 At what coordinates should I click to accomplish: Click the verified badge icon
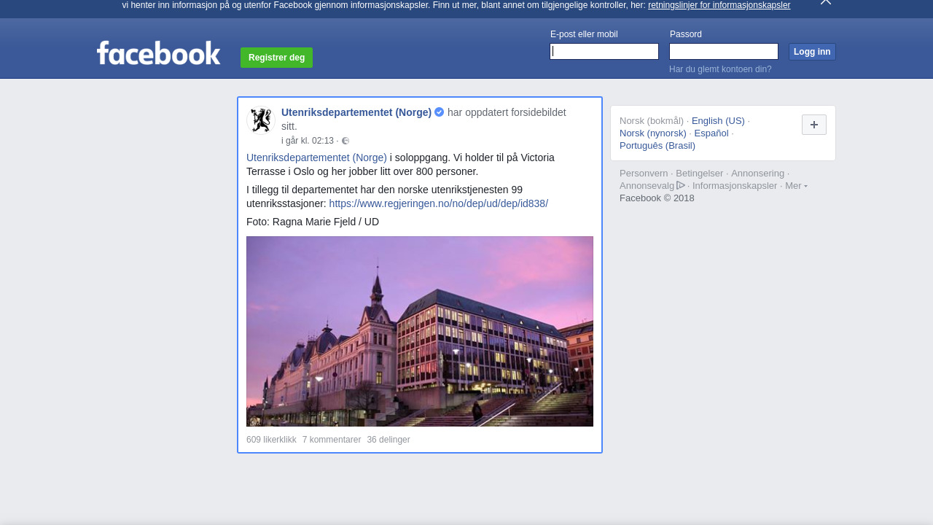point(439,112)
